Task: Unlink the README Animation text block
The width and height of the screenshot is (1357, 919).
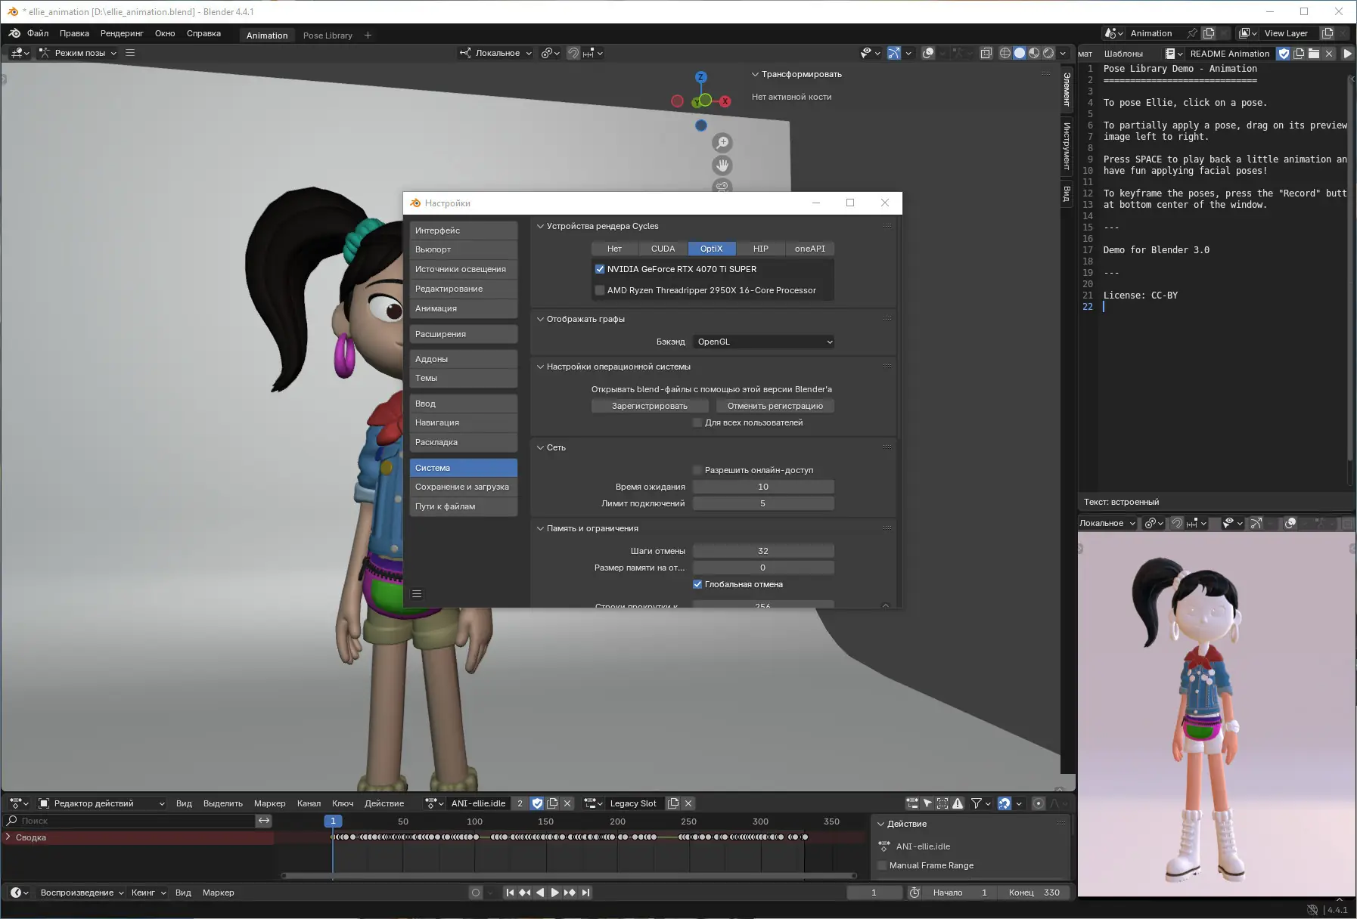Action: pos(1329,54)
